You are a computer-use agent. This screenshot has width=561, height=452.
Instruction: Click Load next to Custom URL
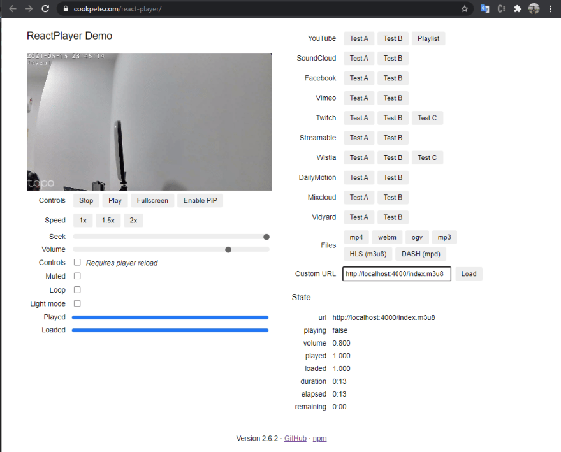(x=469, y=273)
